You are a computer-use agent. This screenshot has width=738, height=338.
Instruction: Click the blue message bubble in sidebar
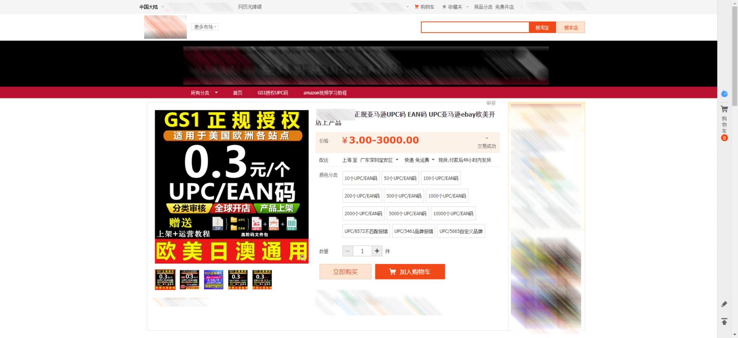[x=724, y=94]
